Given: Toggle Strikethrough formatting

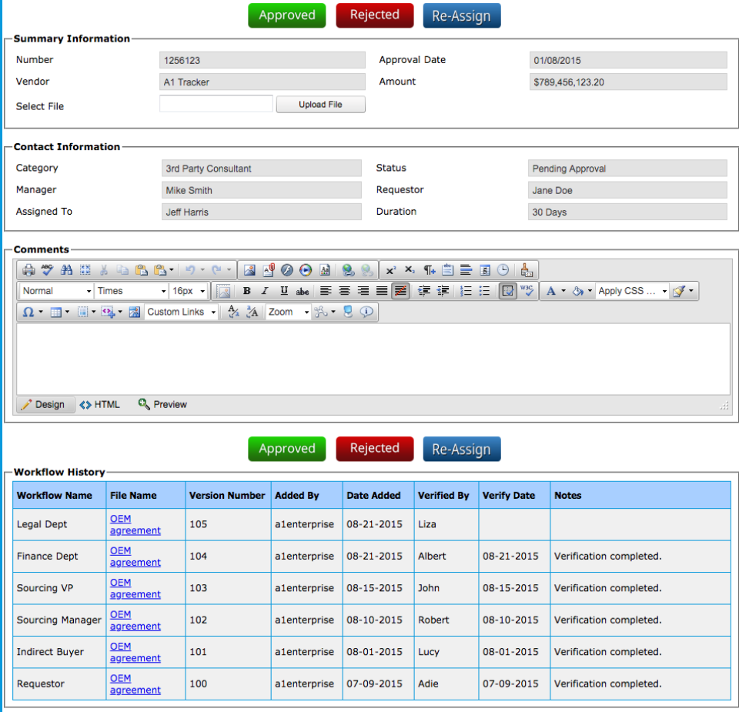Looking at the screenshot, I should coord(303,291).
